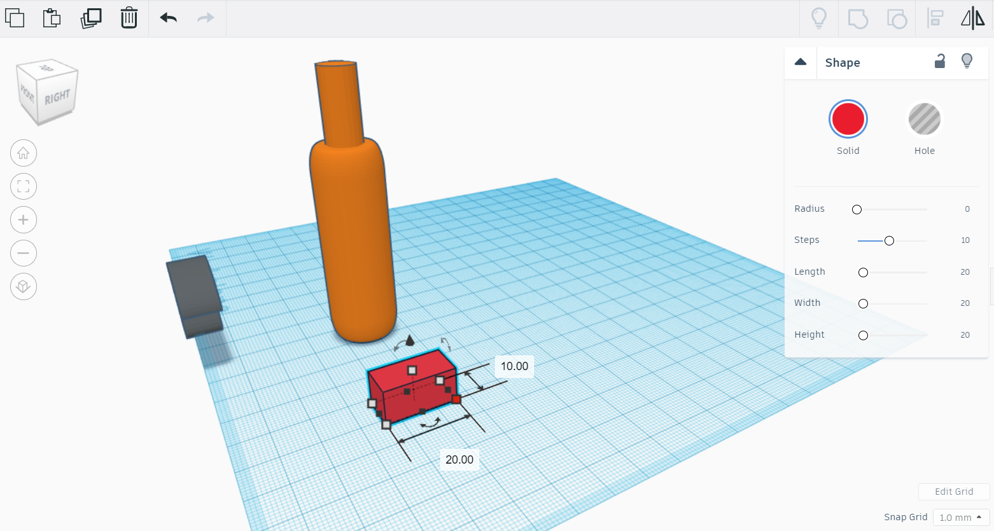Click the Group shapes icon
This screenshot has width=994, height=531.
[x=858, y=18]
